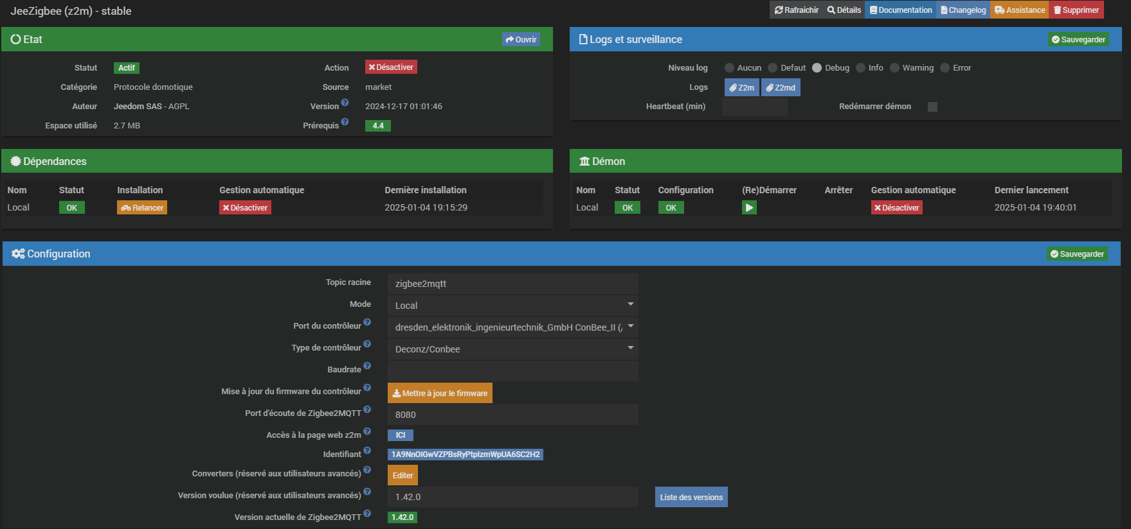Click the help icon next to Converters
Viewport: 1131px width, 529px height.
click(367, 470)
